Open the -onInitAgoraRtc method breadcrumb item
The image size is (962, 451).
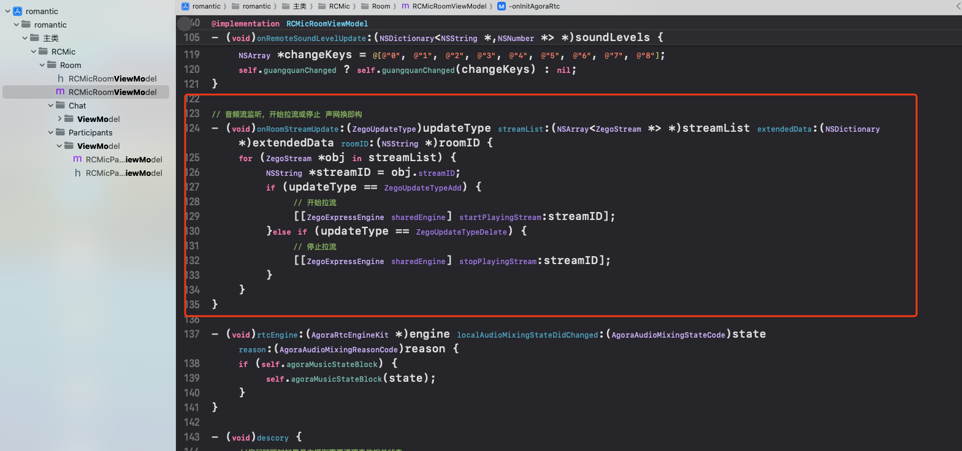pyautogui.click(x=533, y=6)
